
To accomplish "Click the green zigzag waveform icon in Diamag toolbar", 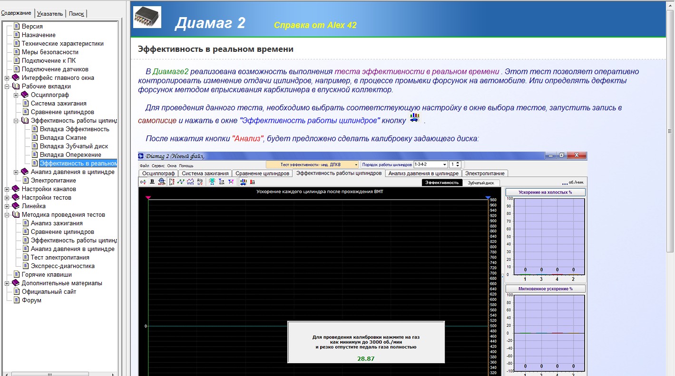I will [181, 181].
